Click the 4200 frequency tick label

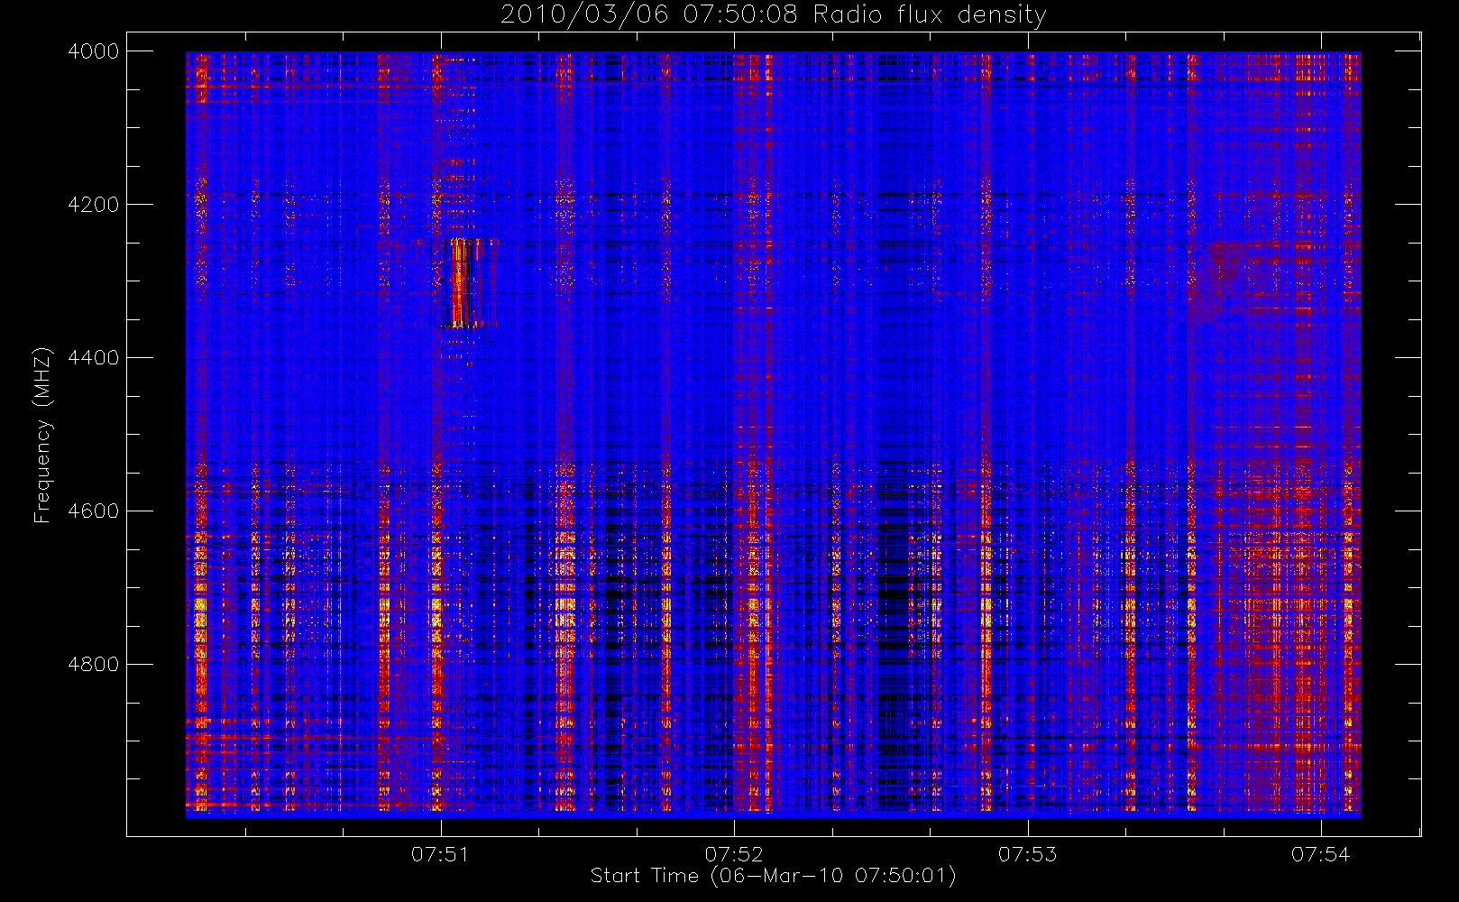(94, 205)
